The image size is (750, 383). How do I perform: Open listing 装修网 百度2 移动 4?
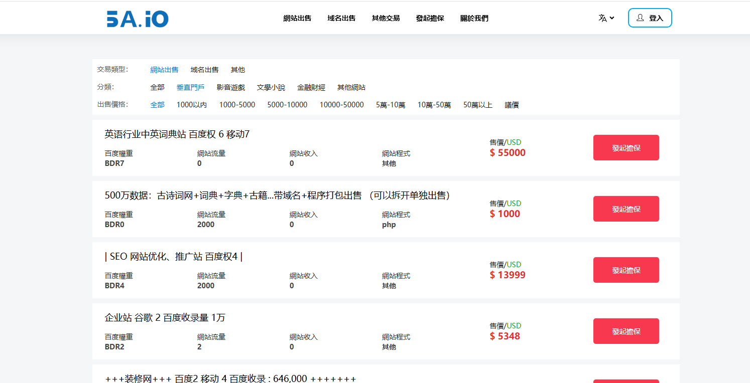(x=230, y=378)
